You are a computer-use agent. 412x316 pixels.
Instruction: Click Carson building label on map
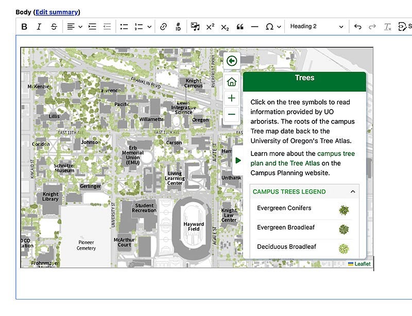coord(174,143)
